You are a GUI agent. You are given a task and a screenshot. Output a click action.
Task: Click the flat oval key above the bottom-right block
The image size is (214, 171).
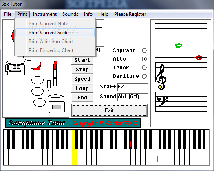point(55,96)
